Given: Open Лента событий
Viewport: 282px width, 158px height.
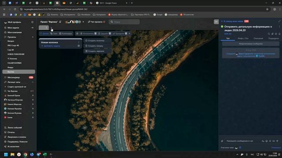Looking at the screenshot, I should 15,128.
